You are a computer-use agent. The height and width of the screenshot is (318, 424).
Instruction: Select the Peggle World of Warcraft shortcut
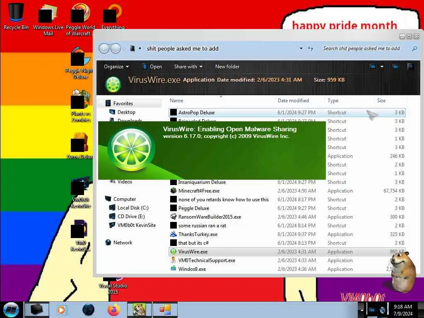(80, 19)
